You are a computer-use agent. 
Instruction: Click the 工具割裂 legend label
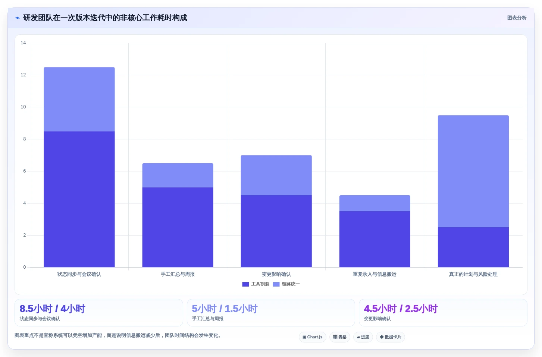260,284
